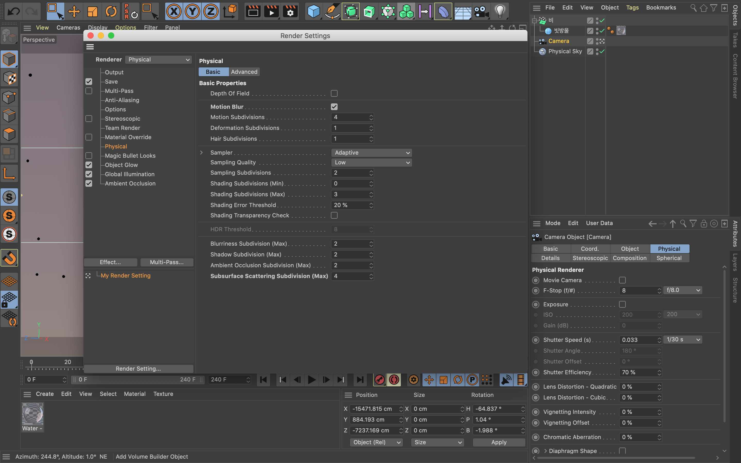
Task: Toggle Global Illumination visibility
Action: 89,174
